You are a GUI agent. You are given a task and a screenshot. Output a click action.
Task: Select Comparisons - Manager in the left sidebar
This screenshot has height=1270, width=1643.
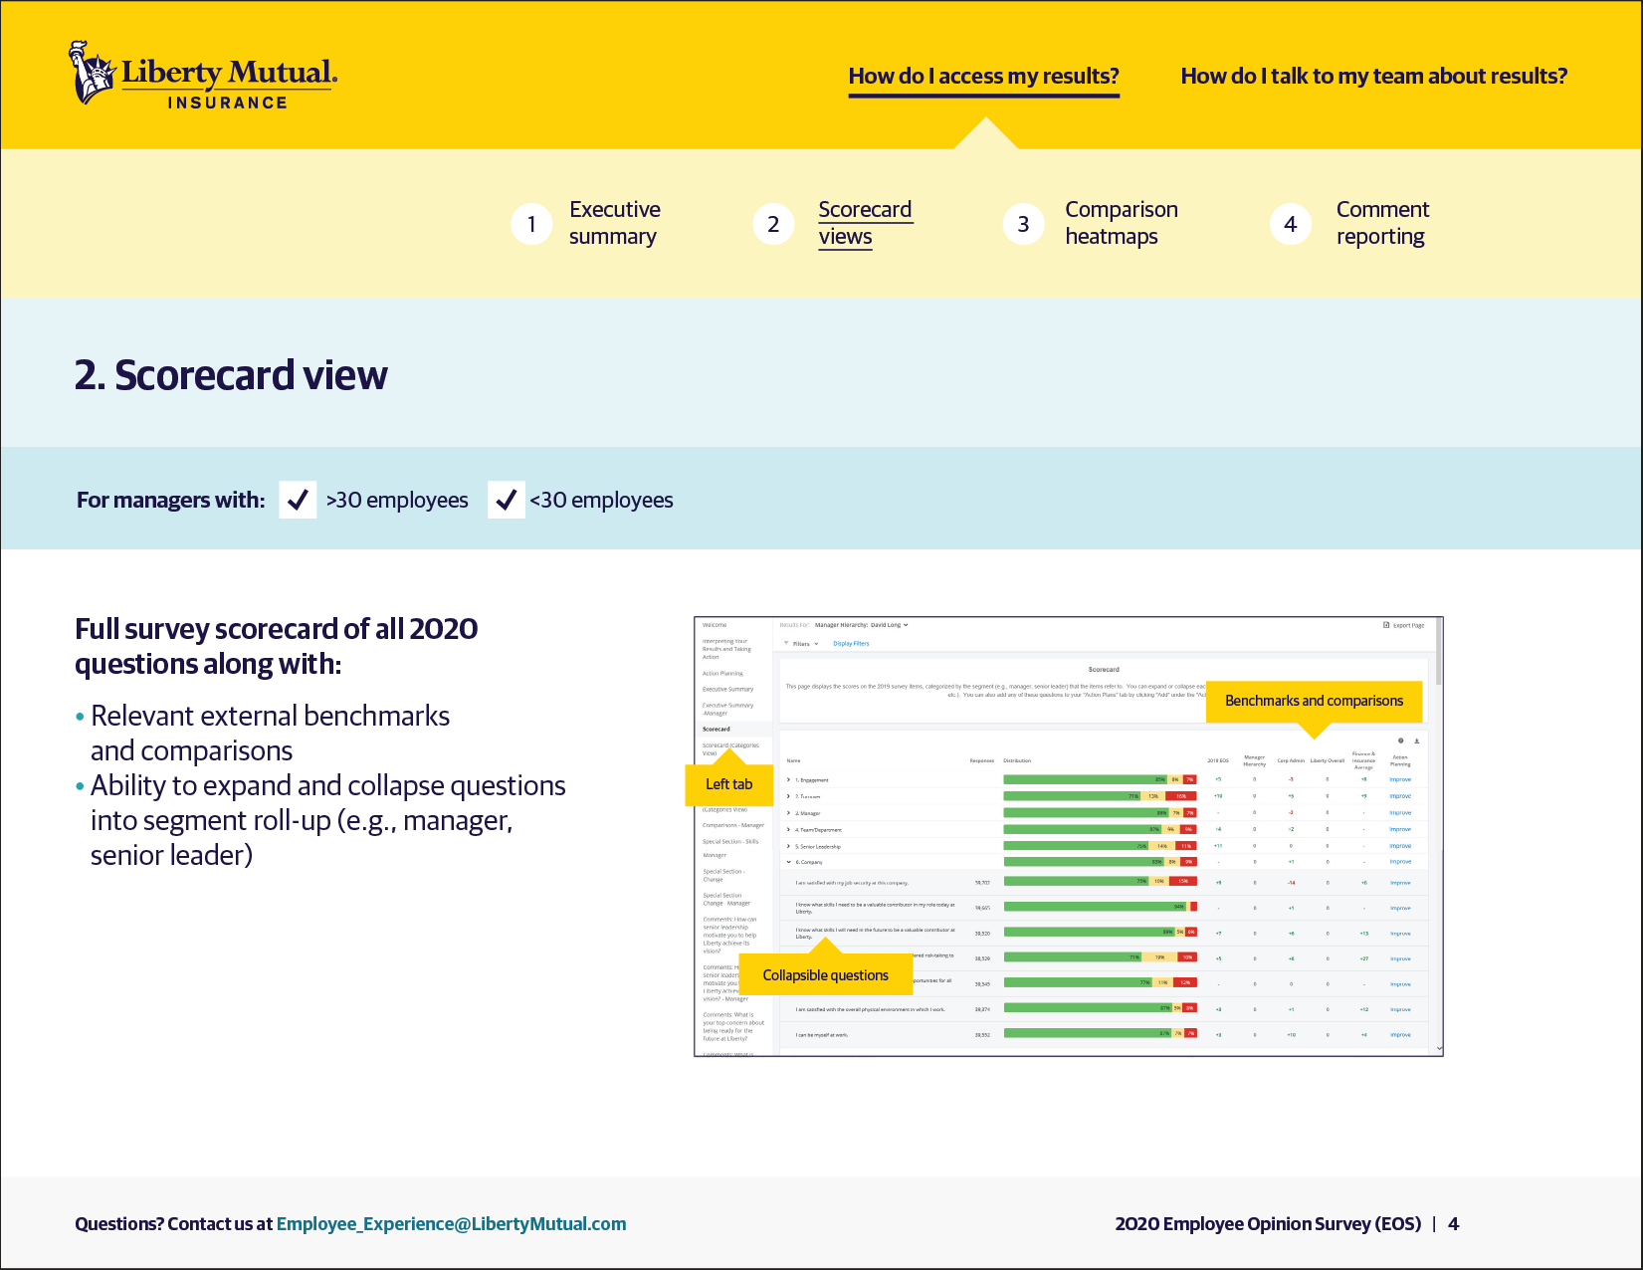[733, 825]
